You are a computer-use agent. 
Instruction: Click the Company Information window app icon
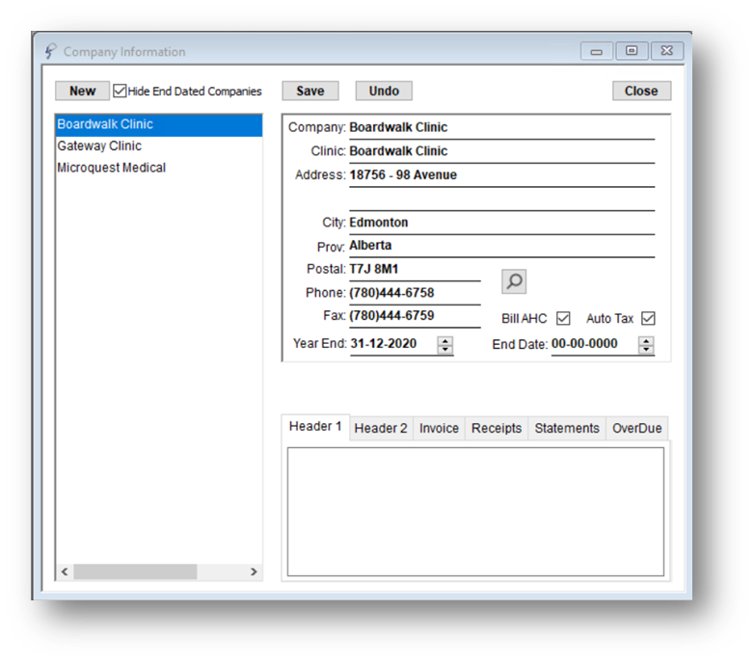50,51
